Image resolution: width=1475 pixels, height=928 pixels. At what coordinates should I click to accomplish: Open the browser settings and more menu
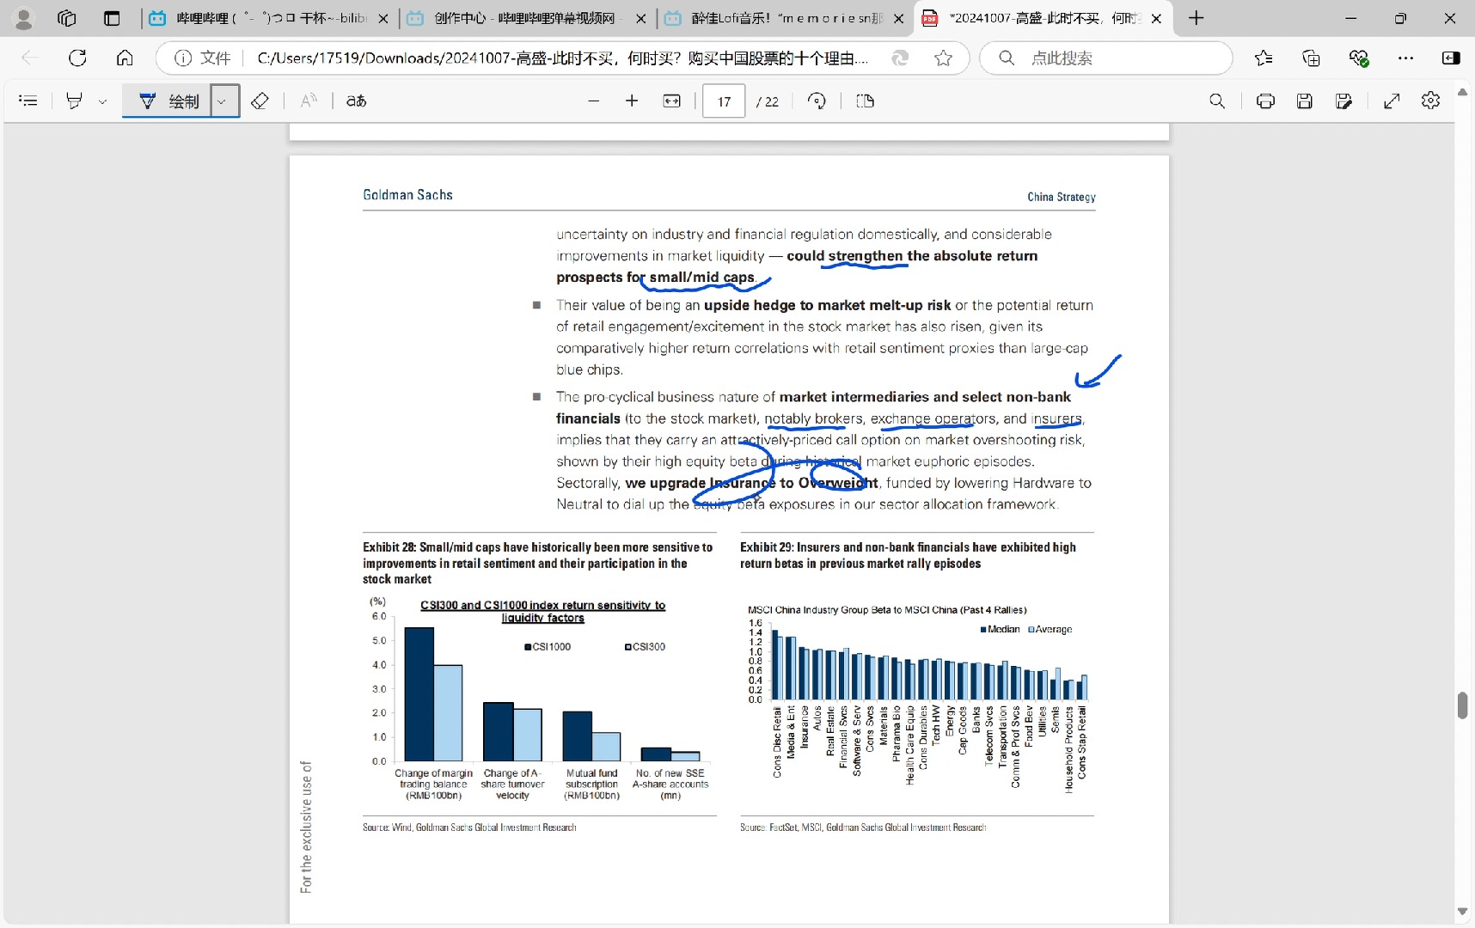click(1405, 58)
